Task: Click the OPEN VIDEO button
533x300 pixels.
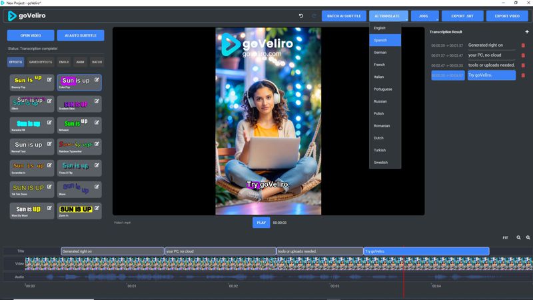Action: 31,35
